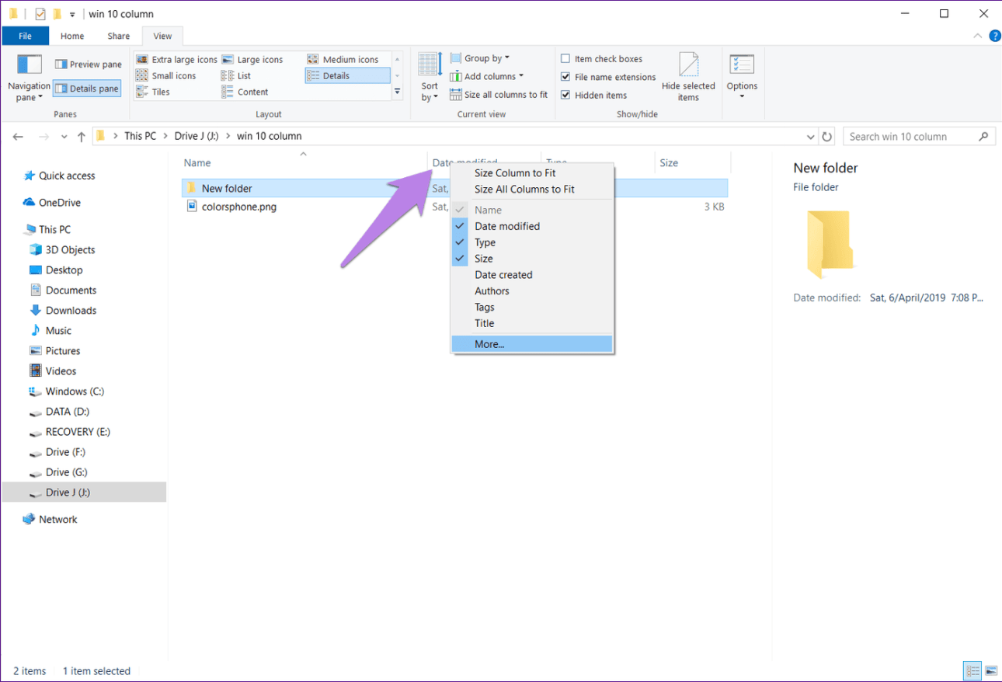Switch to large thumbnails view in status bar
The height and width of the screenshot is (682, 1002).
pos(991,670)
